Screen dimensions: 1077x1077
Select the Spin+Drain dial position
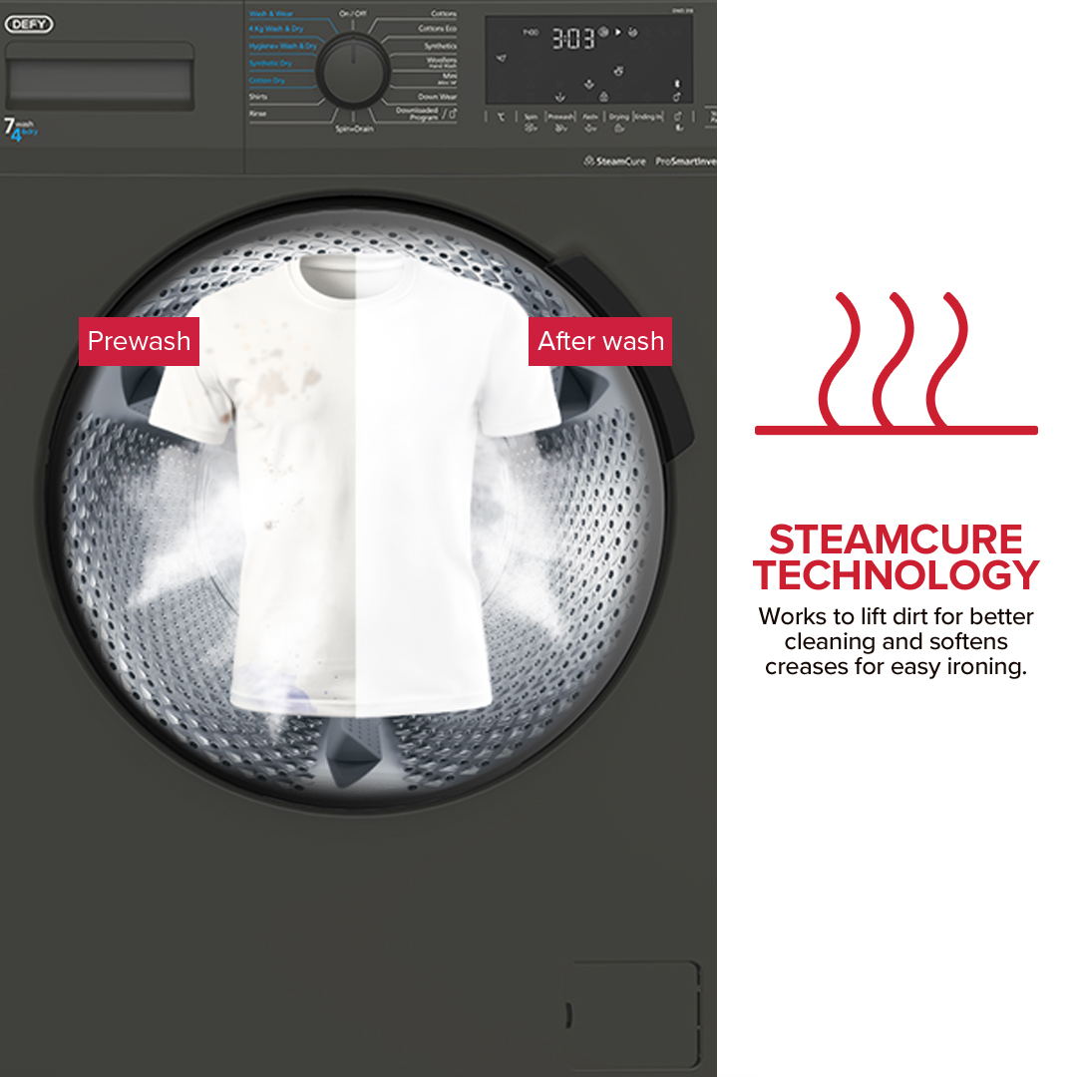tap(353, 129)
